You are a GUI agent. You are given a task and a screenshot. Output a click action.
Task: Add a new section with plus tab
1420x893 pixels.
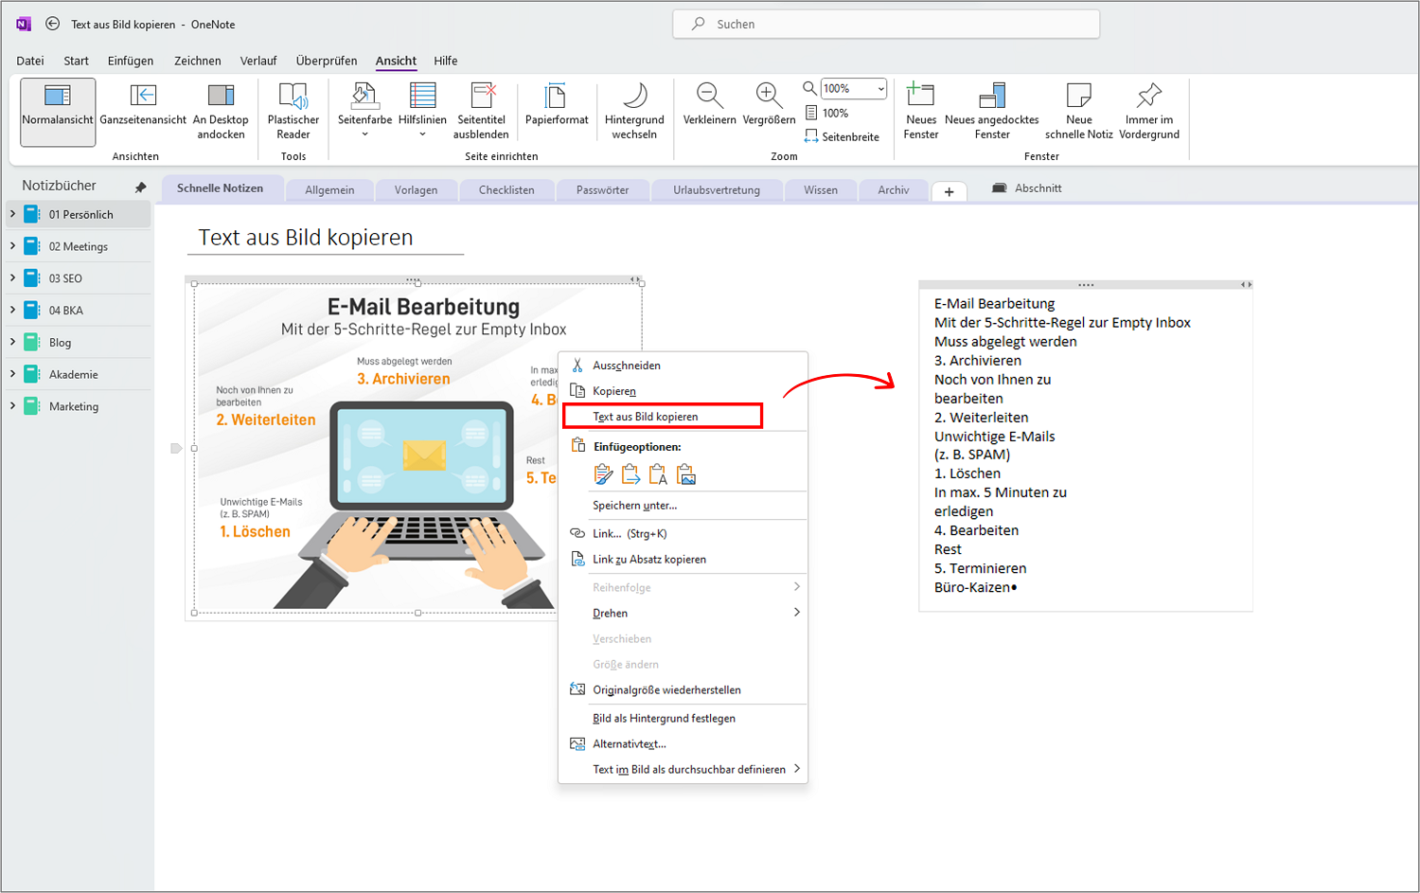click(949, 191)
